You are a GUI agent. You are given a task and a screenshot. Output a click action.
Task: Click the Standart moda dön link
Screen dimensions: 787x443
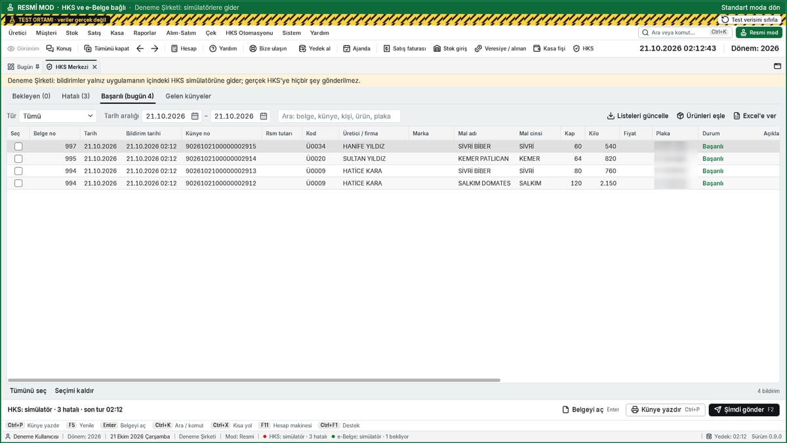tap(750, 7)
